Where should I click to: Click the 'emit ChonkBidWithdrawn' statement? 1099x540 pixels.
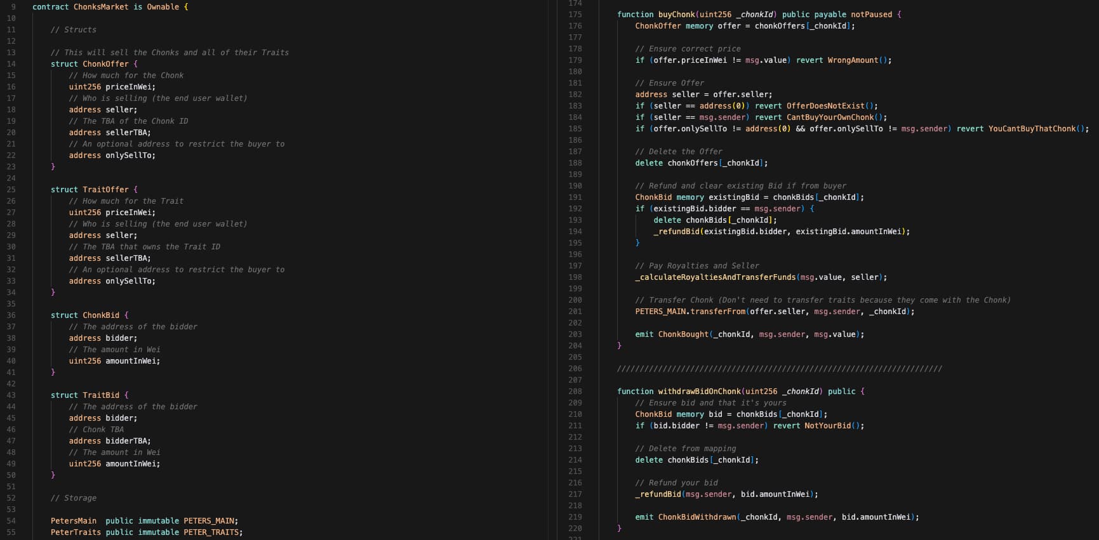777,517
